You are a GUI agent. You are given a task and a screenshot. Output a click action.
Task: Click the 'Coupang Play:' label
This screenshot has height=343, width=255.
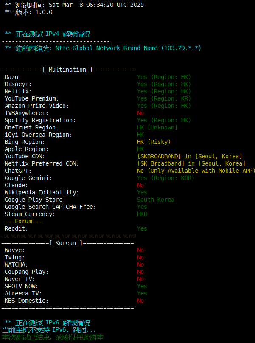click(x=26, y=272)
